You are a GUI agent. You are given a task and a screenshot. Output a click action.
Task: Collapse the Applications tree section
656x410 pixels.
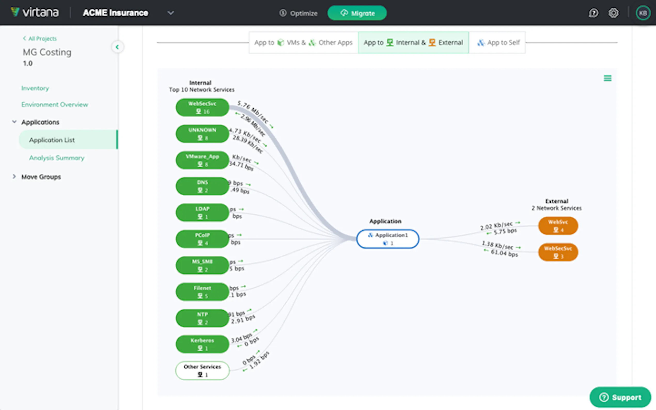click(14, 122)
